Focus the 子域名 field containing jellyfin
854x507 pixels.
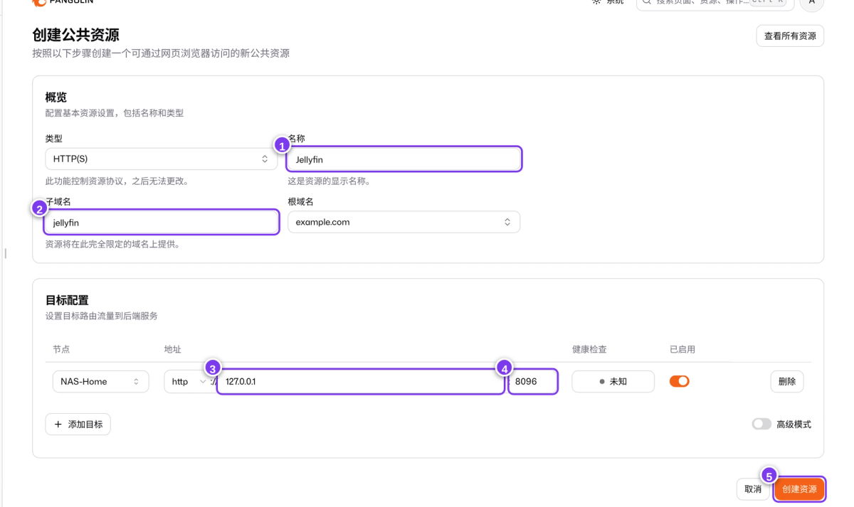click(x=162, y=223)
